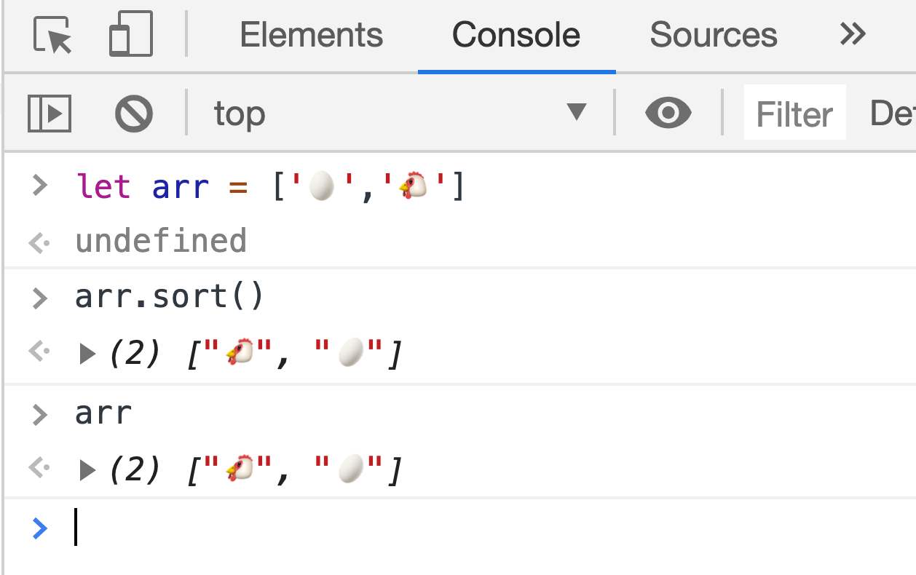Select the Console tab
Image resolution: width=916 pixels, height=575 pixels.
pos(516,35)
